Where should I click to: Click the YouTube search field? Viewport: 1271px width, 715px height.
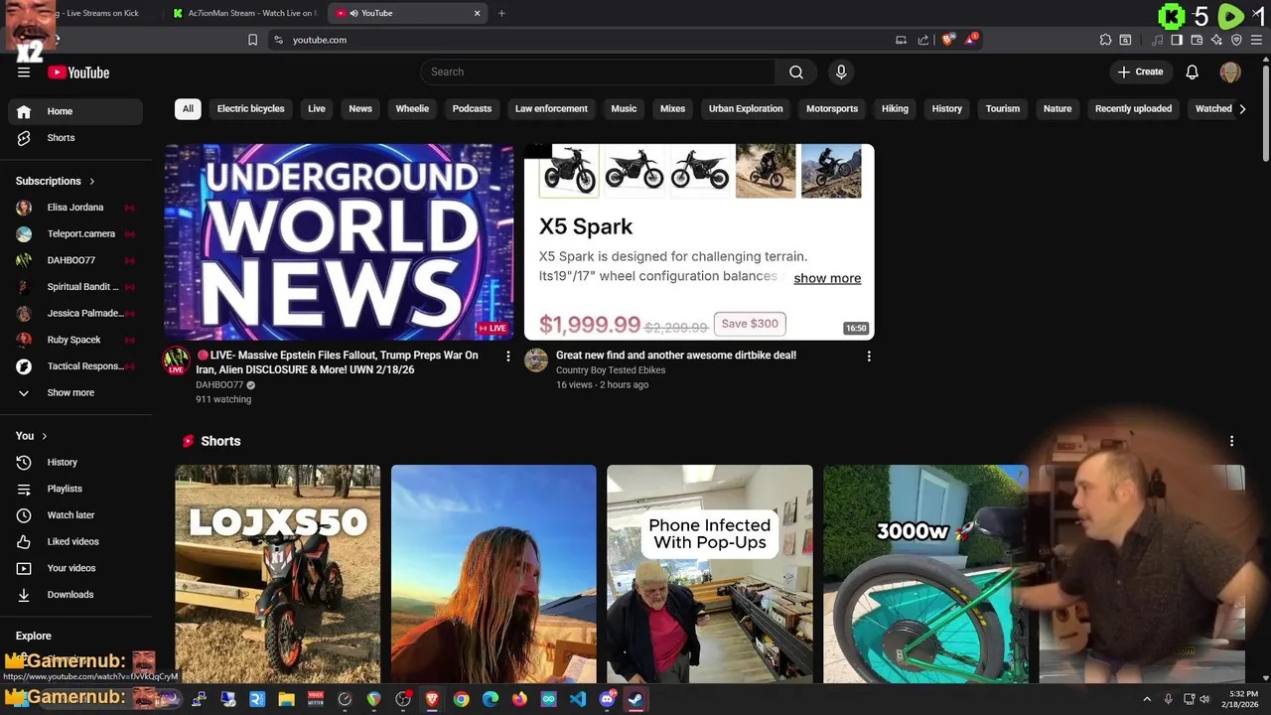[597, 71]
